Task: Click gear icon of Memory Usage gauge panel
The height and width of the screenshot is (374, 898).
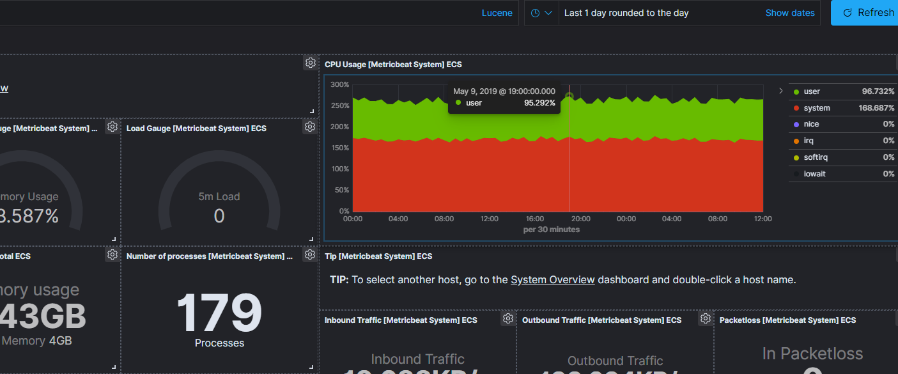Action: tap(112, 127)
